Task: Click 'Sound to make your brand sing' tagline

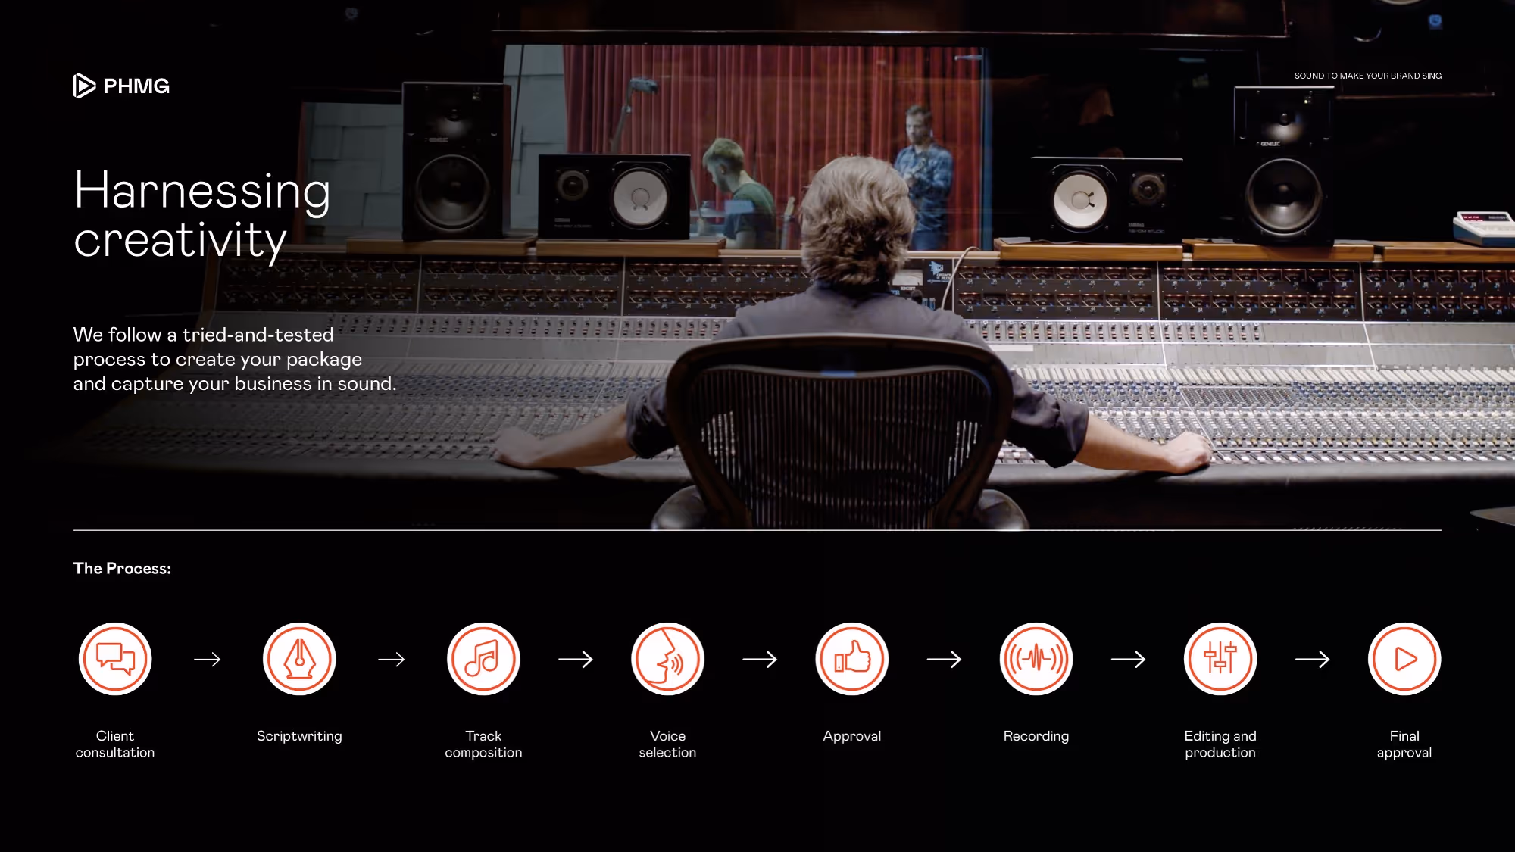Action: click(x=1367, y=76)
